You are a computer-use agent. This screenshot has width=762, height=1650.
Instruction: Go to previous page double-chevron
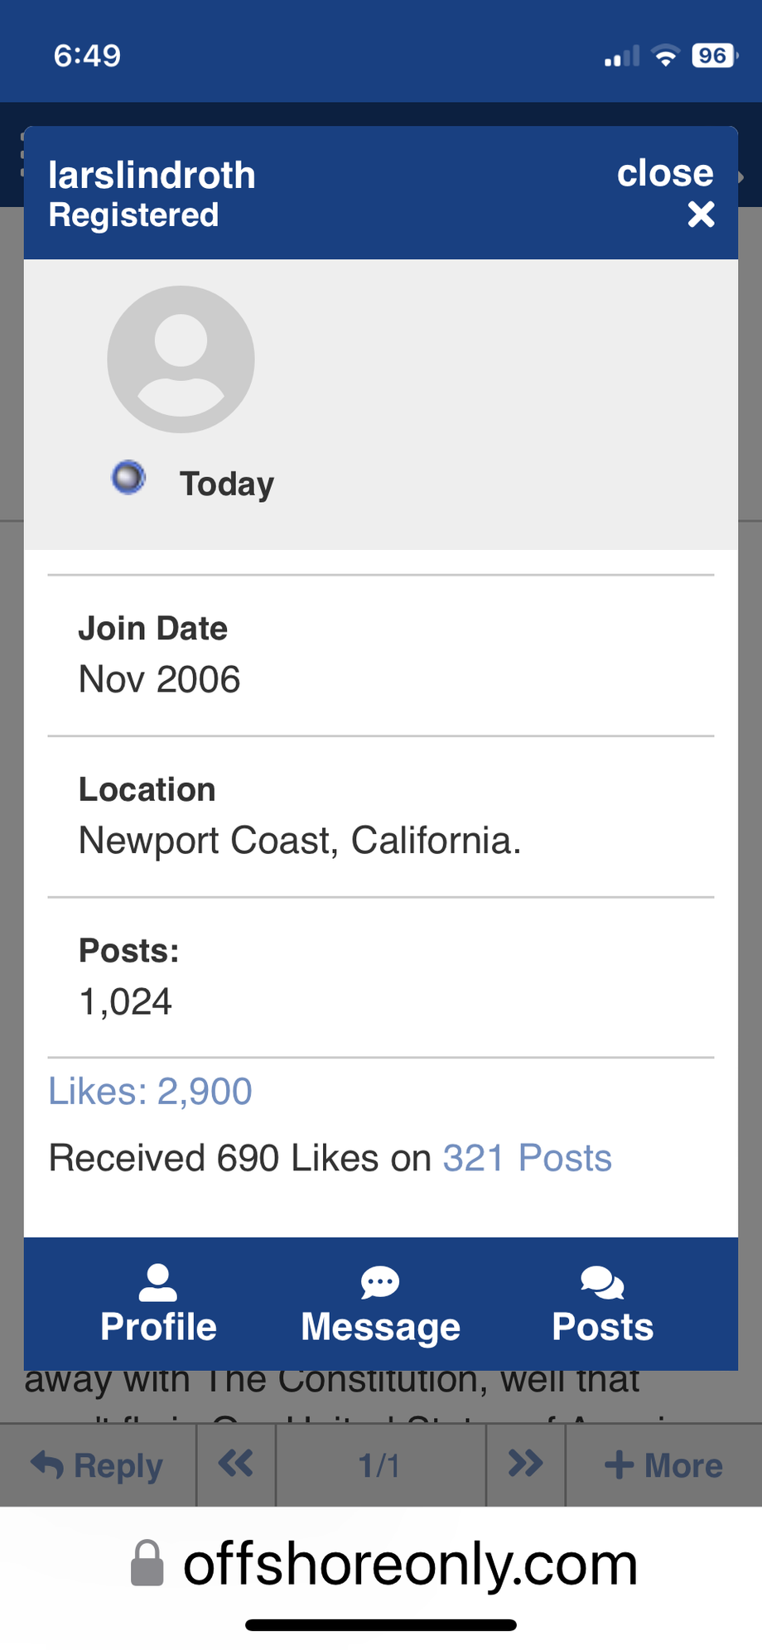click(x=236, y=1464)
